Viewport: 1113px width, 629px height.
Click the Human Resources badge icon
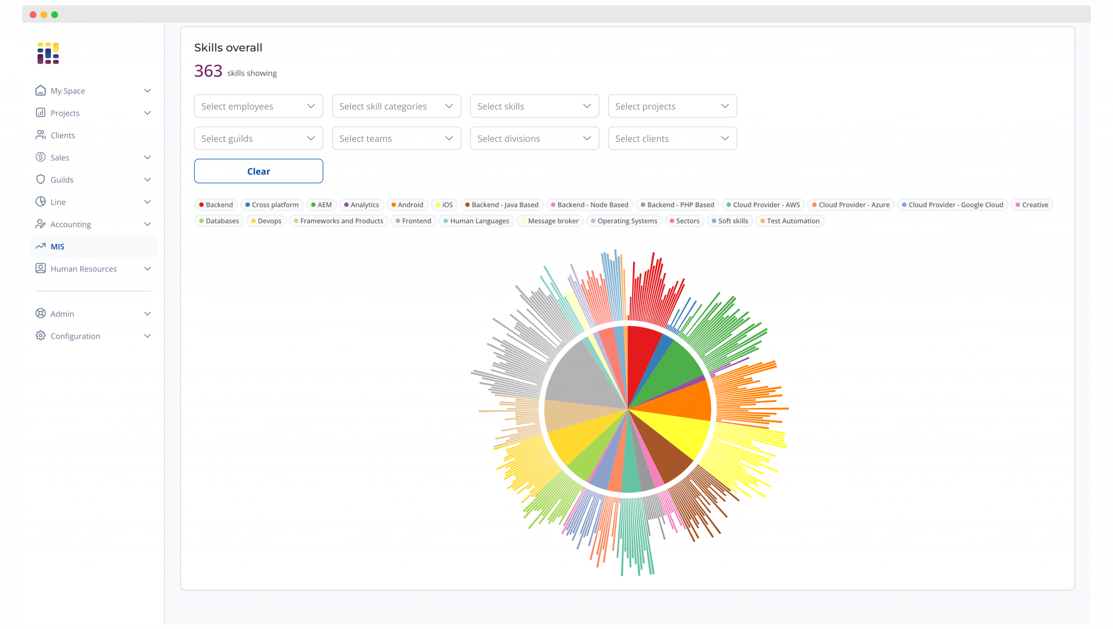tap(40, 268)
